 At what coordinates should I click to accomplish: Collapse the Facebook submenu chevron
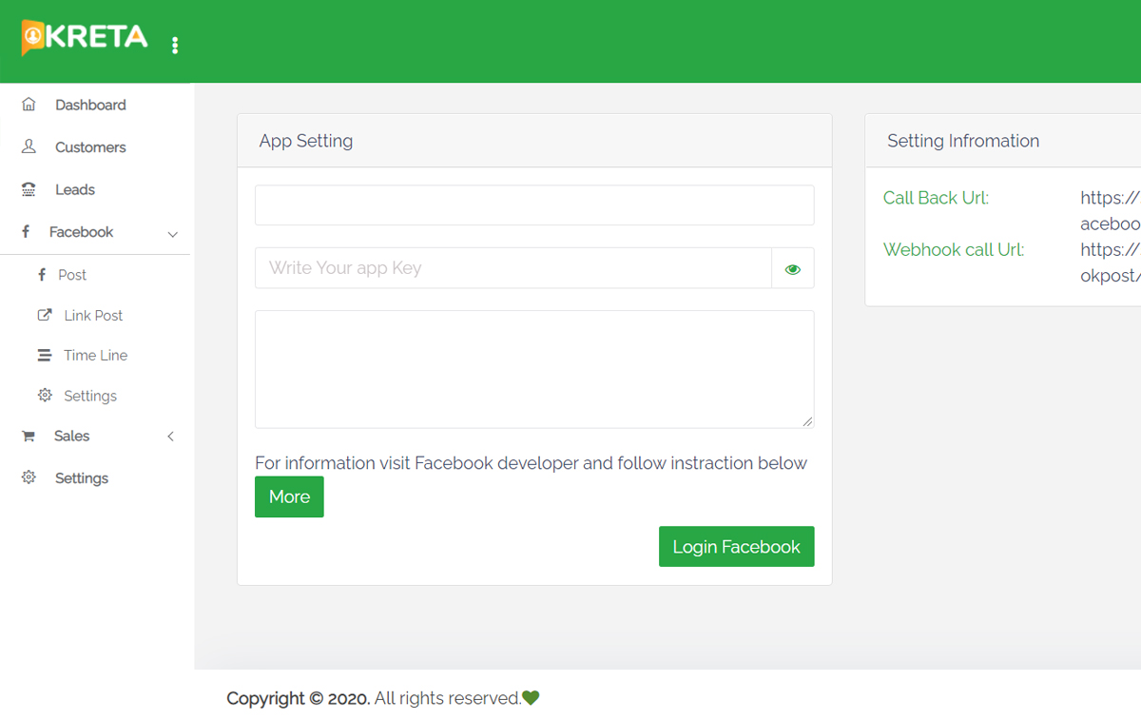click(172, 233)
